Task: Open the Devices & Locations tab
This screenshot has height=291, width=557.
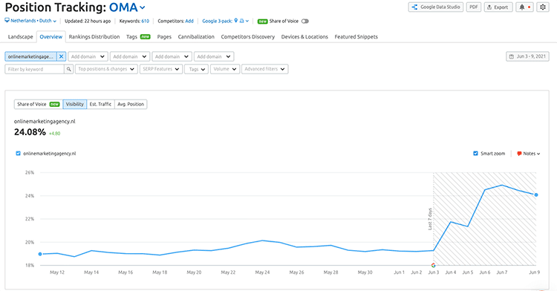Action: tap(304, 36)
